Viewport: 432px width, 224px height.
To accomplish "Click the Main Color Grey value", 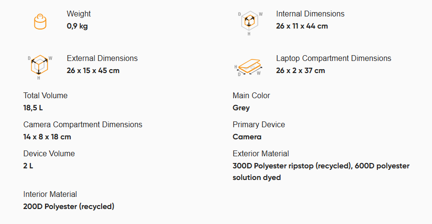I will coord(241,108).
